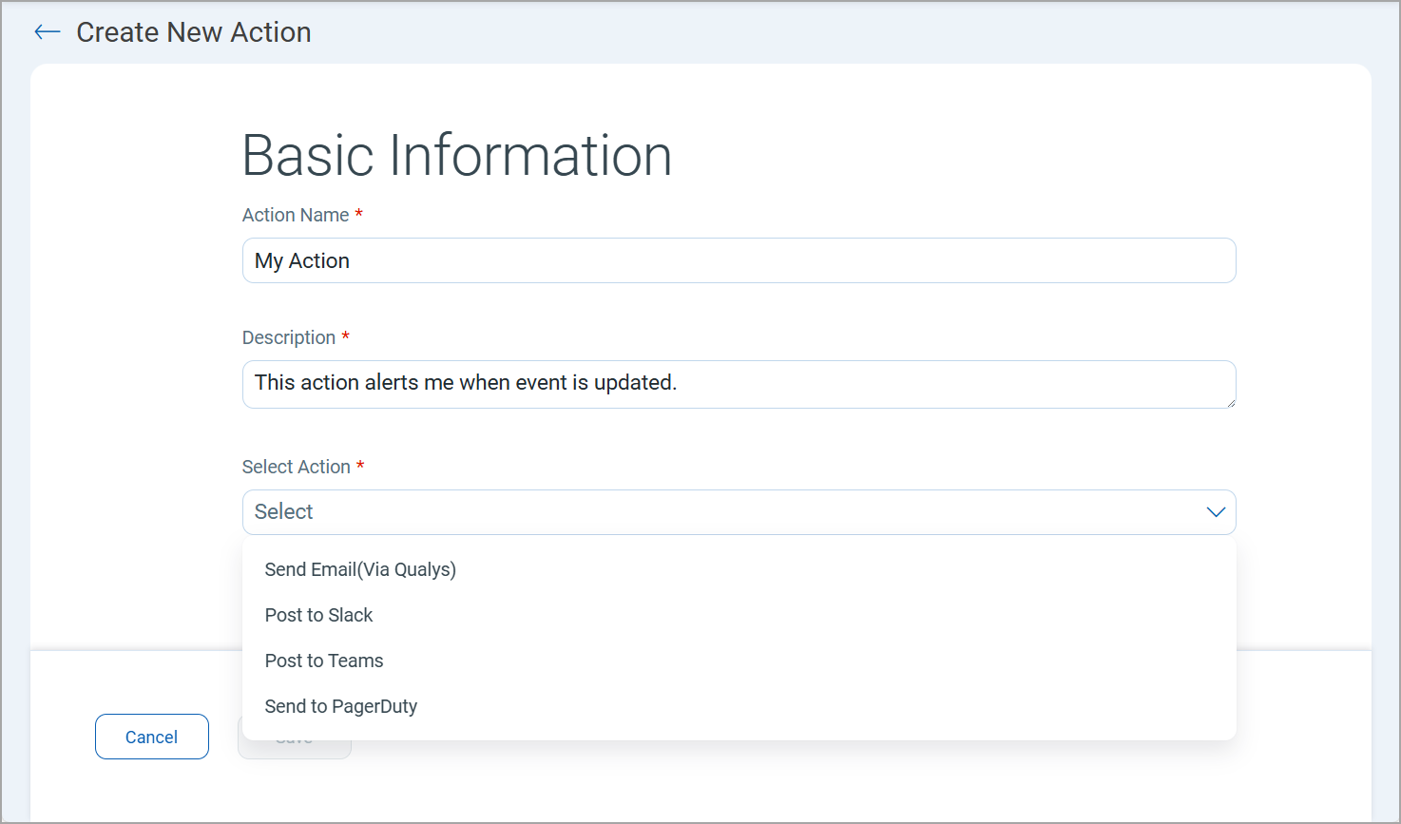Click the required asterisk beside Select Action

tap(360, 466)
